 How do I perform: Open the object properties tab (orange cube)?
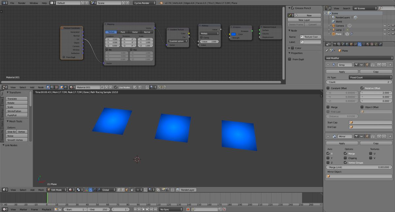pyautogui.click(x=351, y=44)
